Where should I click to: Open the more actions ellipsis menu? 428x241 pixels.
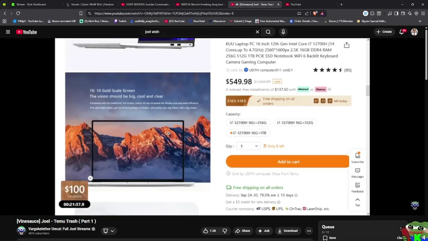click(309, 231)
